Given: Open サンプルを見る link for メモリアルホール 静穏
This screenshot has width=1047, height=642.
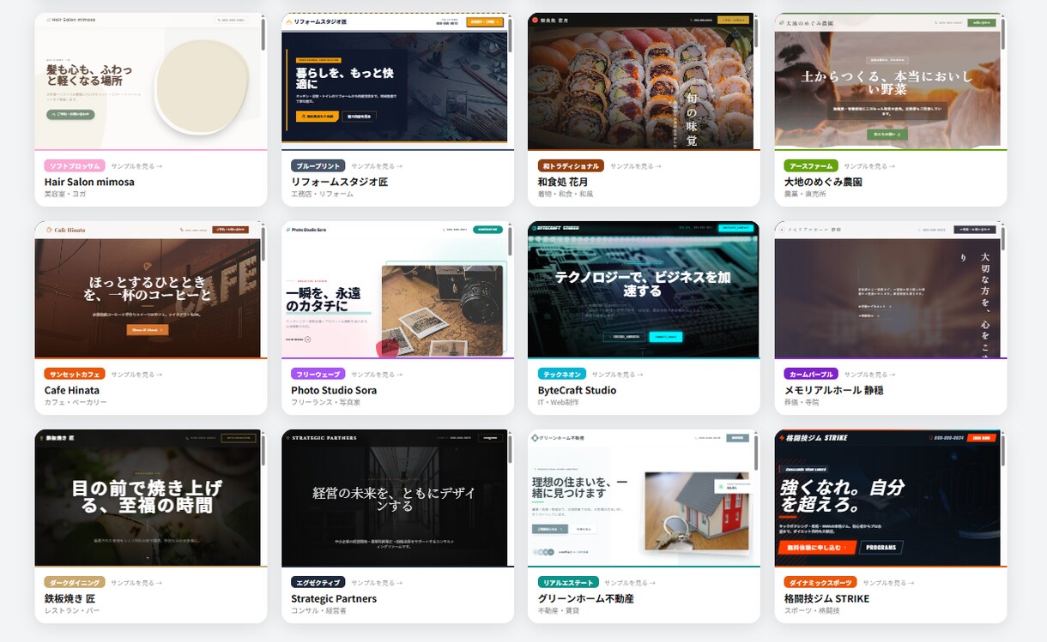Looking at the screenshot, I should click(x=869, y=375).
